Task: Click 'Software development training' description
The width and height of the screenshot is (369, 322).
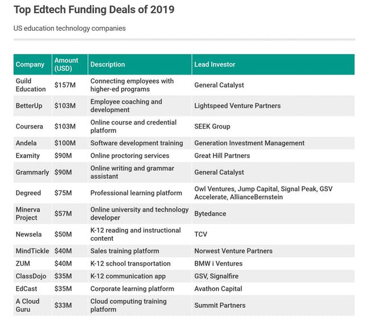Action: 140,143
